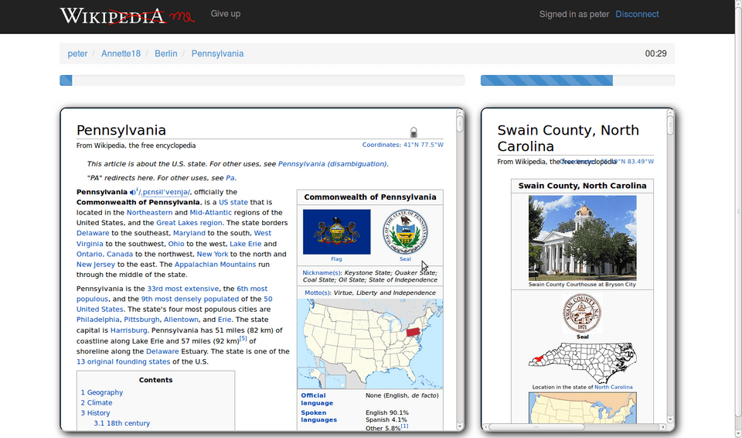Image resolution: width=742 pixels, height=438 pixels.
Task: Follow the Delaware link in the state-borders sentence
Action: coord(93,233)
